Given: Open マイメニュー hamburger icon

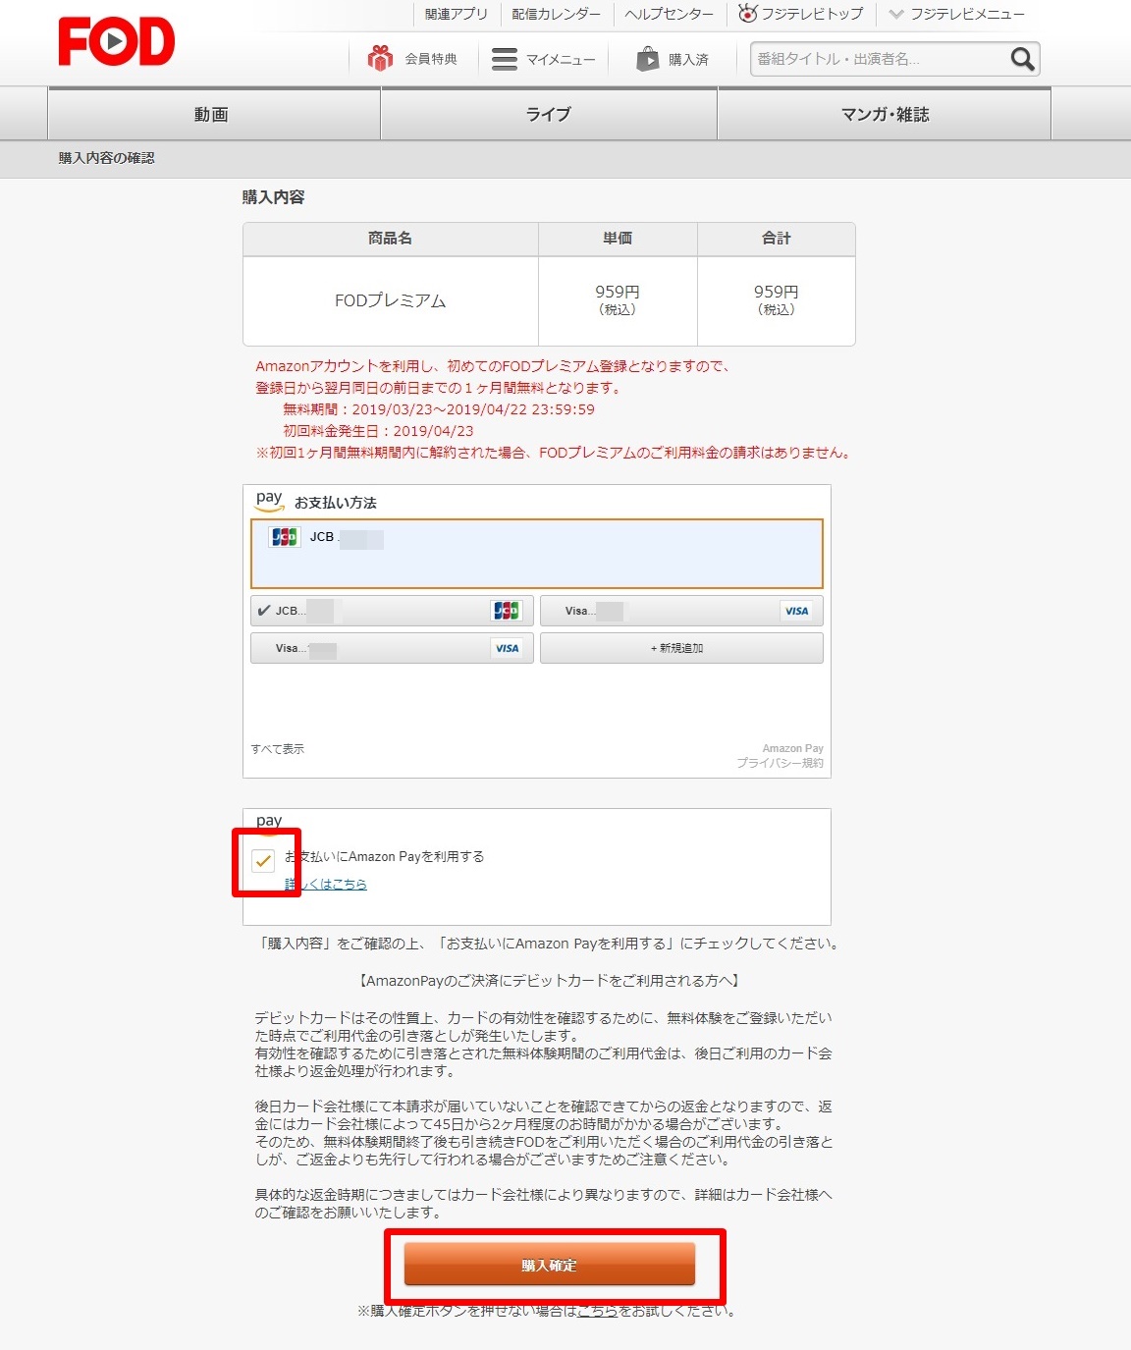Looking at the screenshot, I should click(x=505, y=59).
